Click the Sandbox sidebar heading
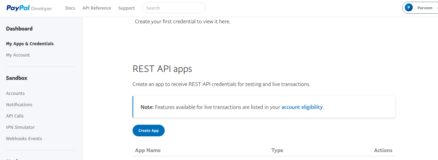The width and height of the screenshot is (438, 160). [16, 78]
